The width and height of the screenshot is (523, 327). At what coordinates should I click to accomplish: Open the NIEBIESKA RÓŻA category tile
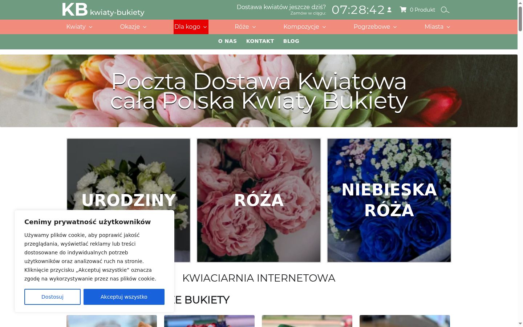389,200
